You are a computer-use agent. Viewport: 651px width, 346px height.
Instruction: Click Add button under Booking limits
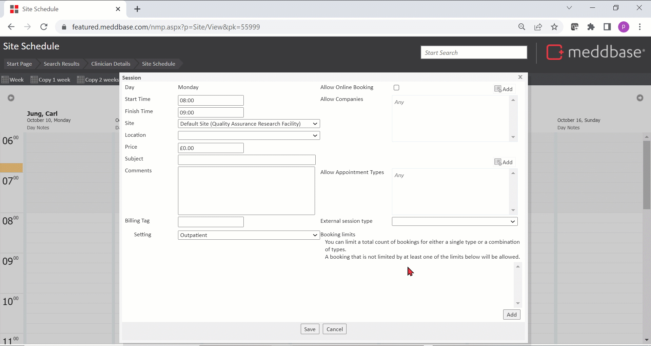511,315
